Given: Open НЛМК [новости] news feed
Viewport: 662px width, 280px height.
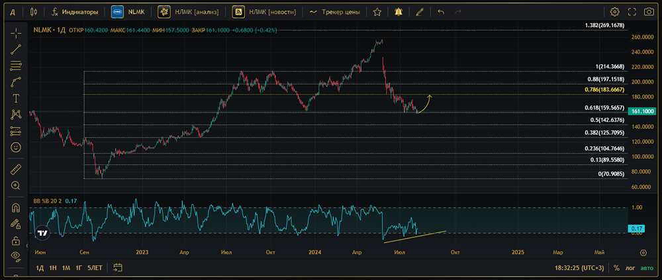Looking at the screenshot, I should tap(264, 12).
